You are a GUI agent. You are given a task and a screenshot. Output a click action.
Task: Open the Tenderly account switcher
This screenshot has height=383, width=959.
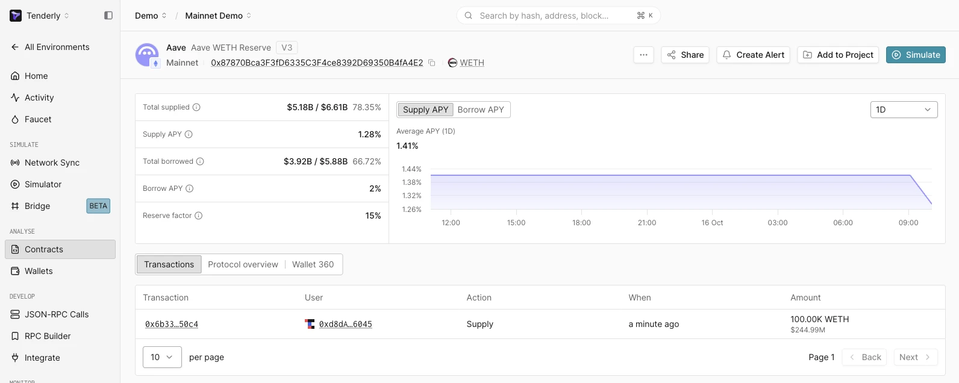pos(48,16)
